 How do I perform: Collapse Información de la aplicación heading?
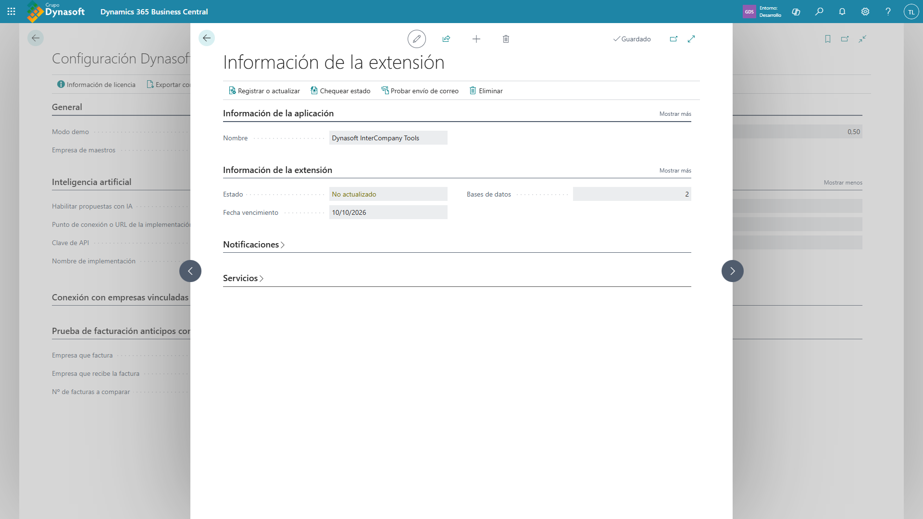tap(278, 113)
